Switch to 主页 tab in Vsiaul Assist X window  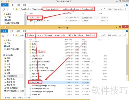[12, 5]
